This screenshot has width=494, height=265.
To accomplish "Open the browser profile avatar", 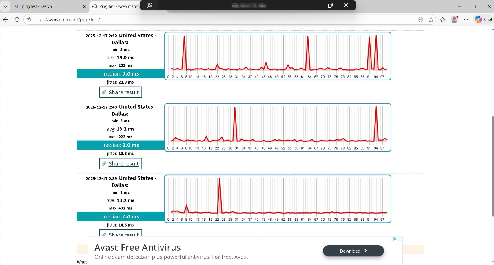I will click(x=455, y=19).
